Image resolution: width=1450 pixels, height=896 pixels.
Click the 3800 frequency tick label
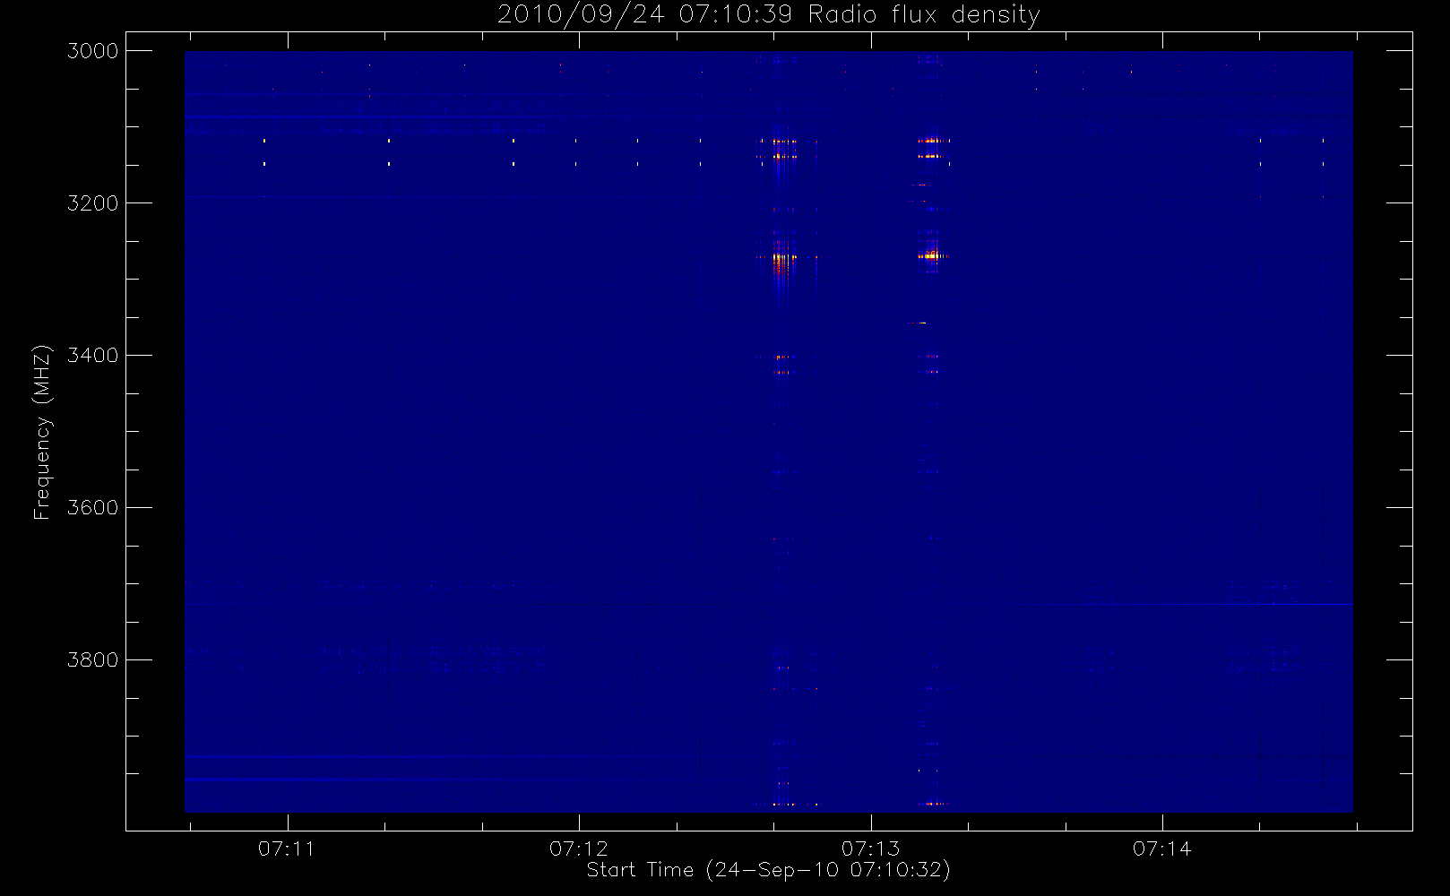[93, 660]
